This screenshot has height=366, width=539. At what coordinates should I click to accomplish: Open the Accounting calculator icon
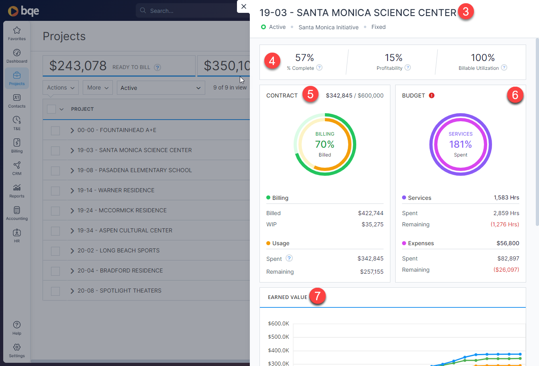point(17,211)
